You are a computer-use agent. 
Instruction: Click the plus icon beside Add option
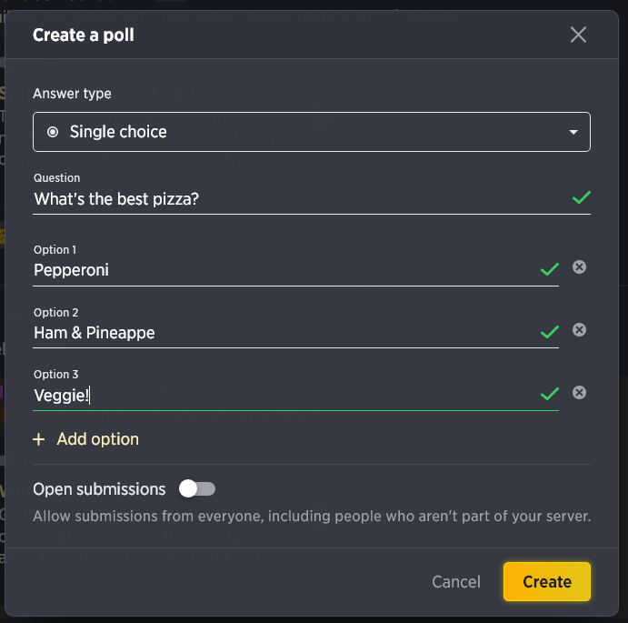point(39,439)
